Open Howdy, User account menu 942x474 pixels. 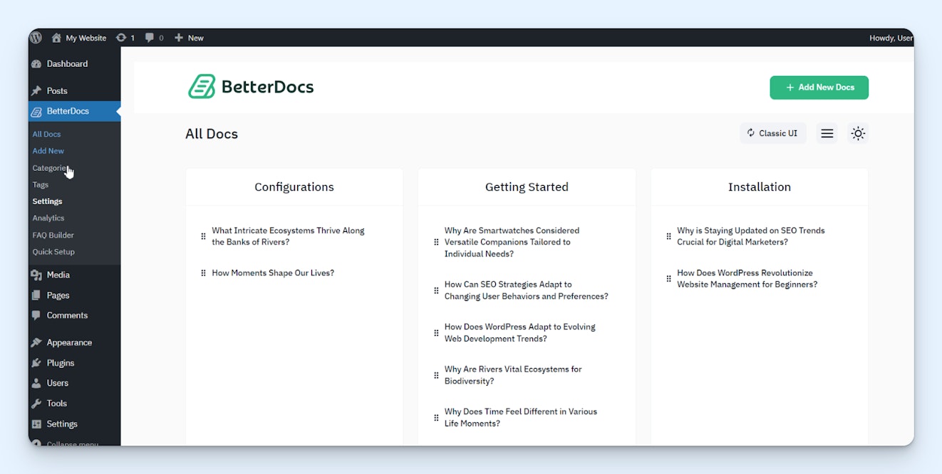[890, 38]
